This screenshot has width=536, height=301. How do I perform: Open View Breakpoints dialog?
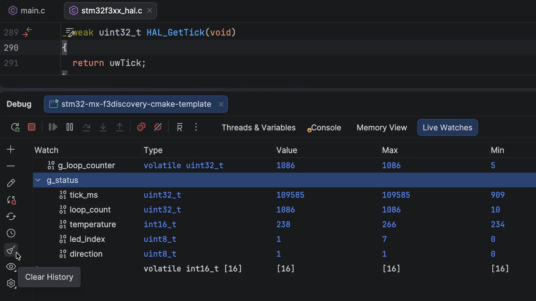[x=141, y=127]
